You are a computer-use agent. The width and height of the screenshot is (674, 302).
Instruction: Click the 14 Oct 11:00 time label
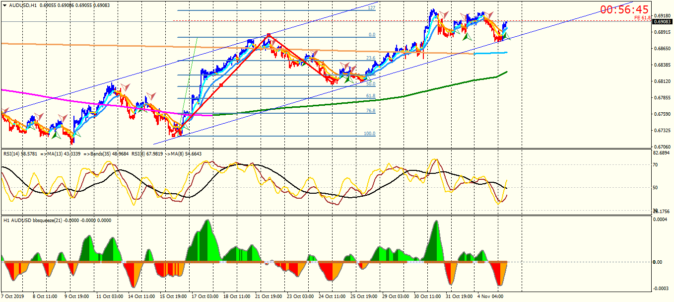141,297
